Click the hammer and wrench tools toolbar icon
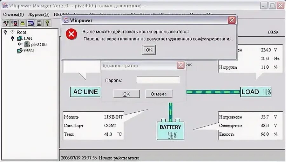This screenshot has height=162, width=286. [x=6, y=23]
